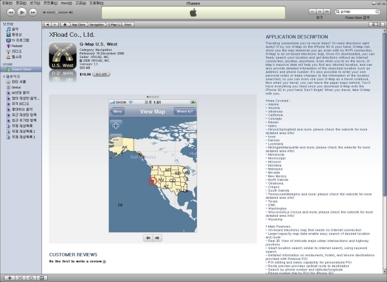Switch to list view button
This screenshot has width=387, height=282.
(312, 12)
